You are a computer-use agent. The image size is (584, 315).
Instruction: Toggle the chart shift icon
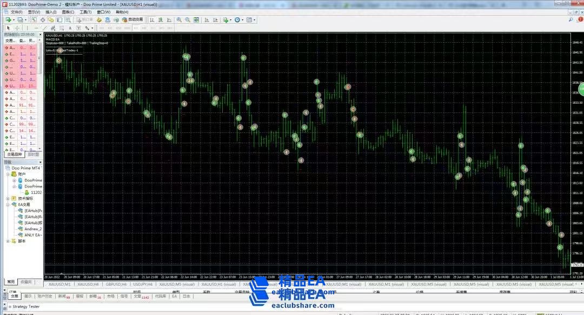pos(215,20)
